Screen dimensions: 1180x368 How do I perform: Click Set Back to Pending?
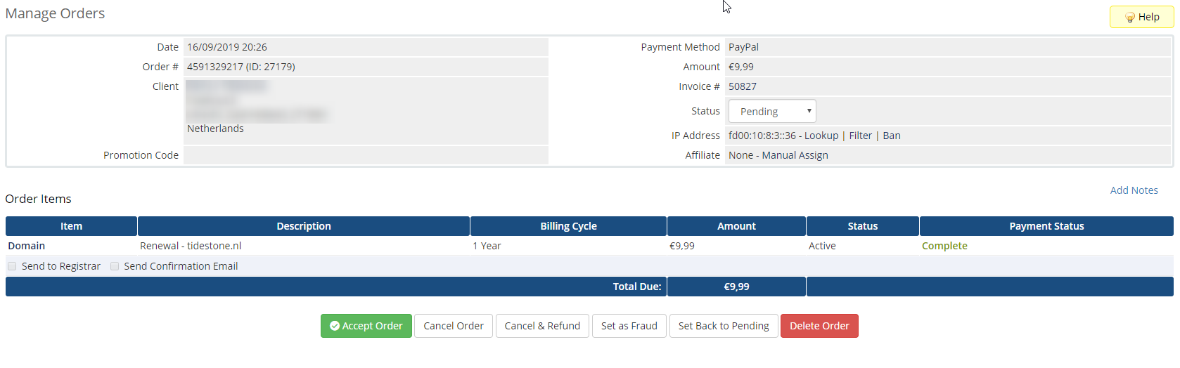[724, 326]
